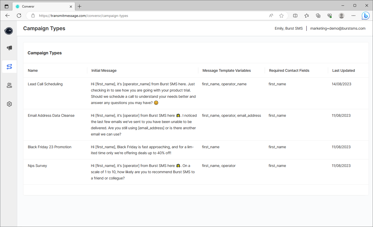The height and width of the screenshot is (227, 373).
Task: Click 'first_name, operator, email_address' variables cell
Action: pos(231,115)
